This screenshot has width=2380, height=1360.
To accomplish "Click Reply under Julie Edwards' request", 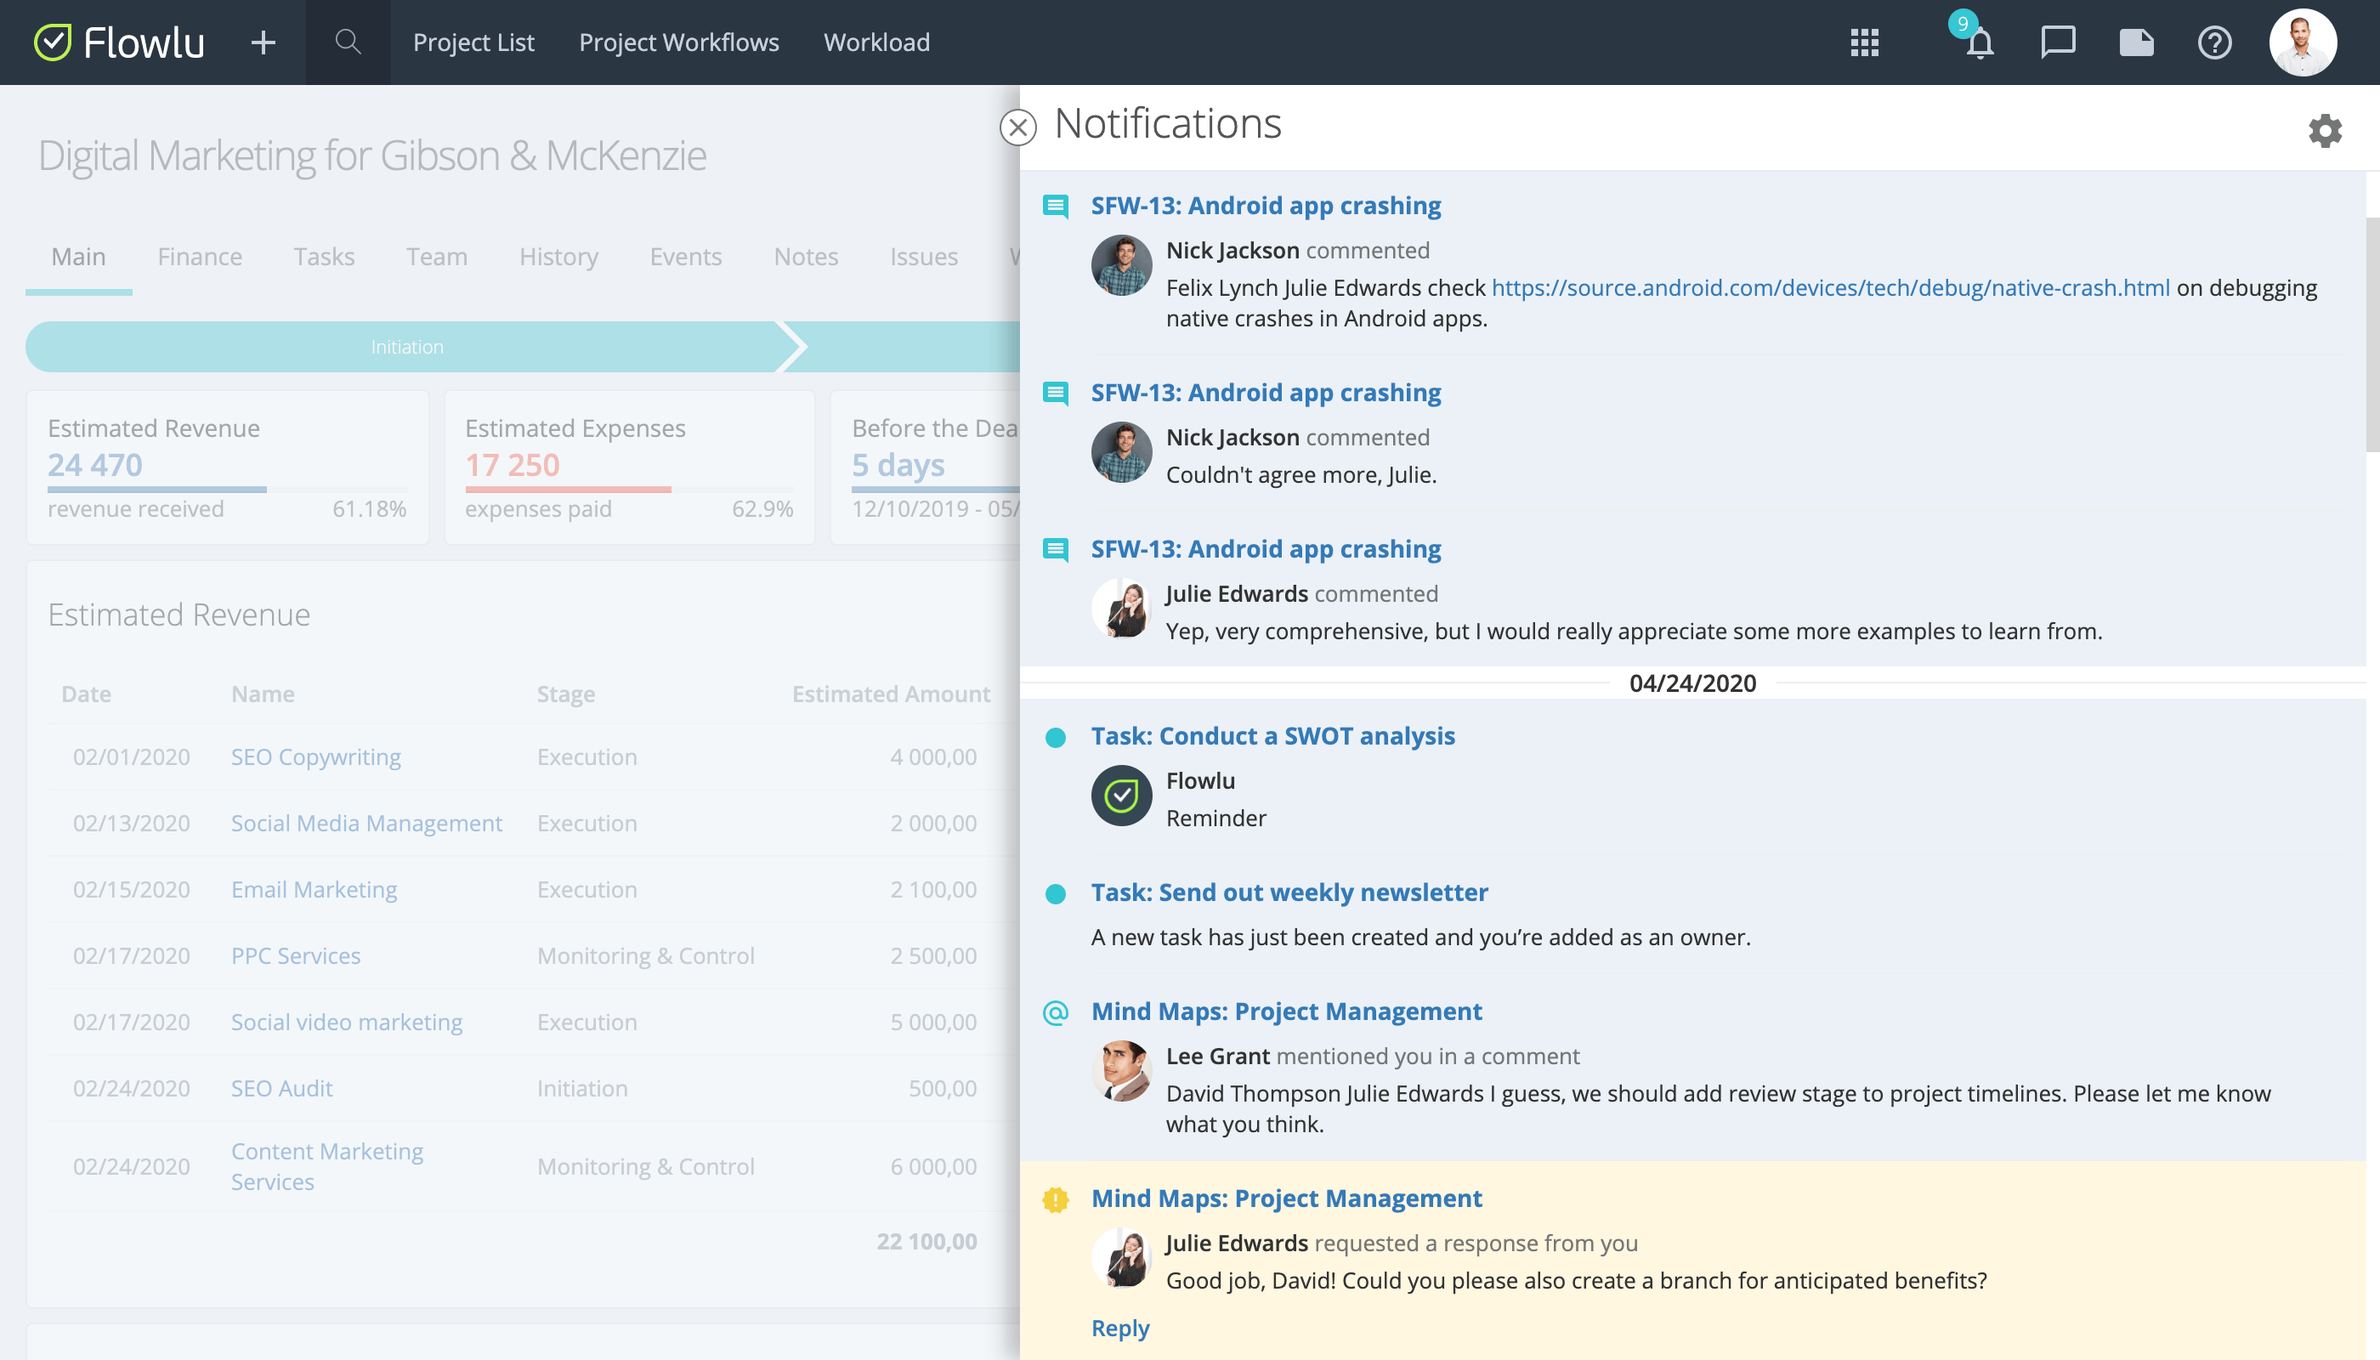I will tap(1120, 1328).
